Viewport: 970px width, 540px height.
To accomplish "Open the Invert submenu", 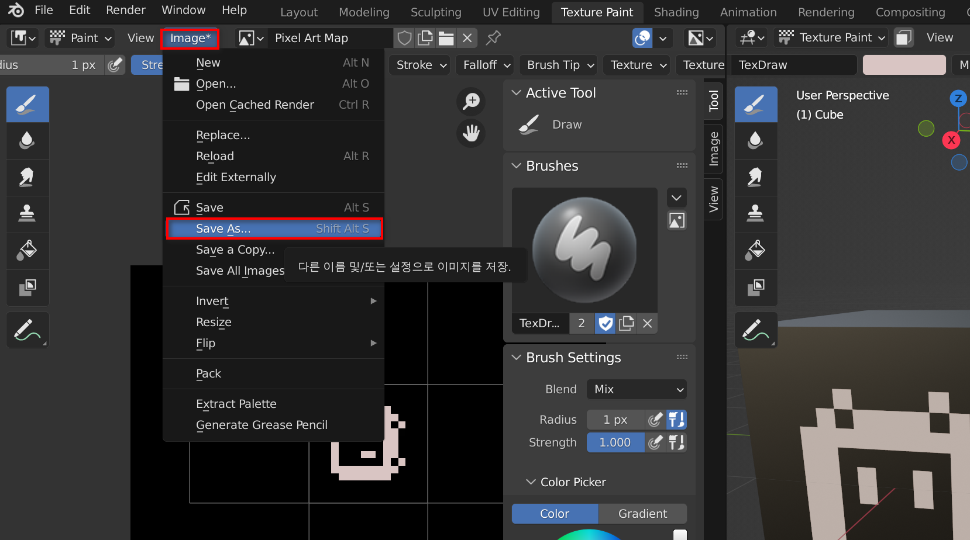I will click(x=273, y=301).
